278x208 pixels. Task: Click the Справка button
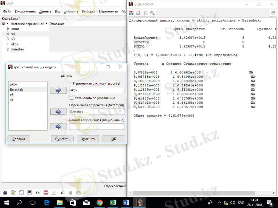pos(19,139)
